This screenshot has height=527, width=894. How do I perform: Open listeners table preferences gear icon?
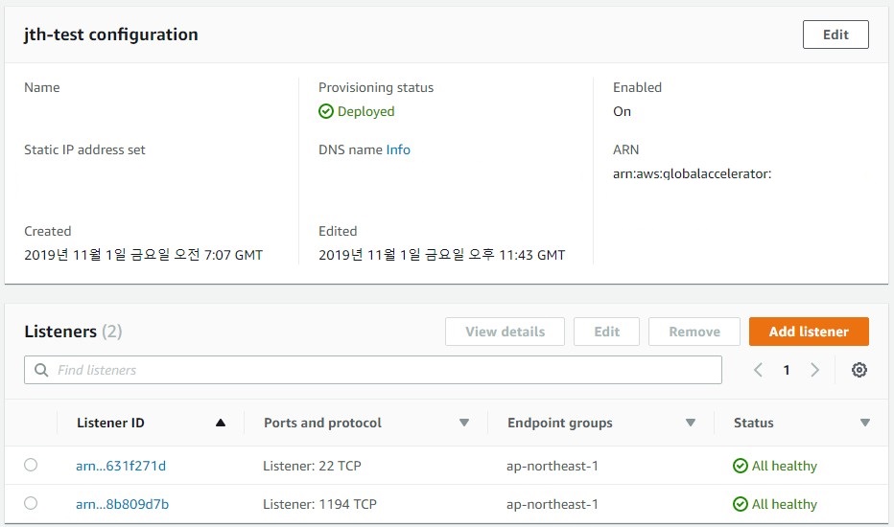(859, 370)
